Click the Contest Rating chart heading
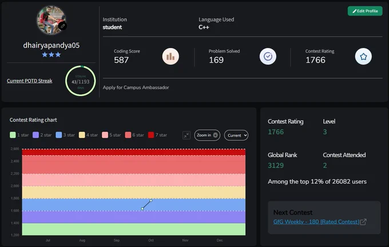The width and height of the screenshot is (389, 247). [33, 119]
